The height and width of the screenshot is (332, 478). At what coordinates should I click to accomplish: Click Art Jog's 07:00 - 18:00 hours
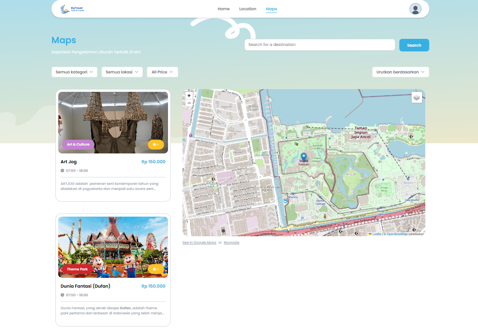(77, 171)
